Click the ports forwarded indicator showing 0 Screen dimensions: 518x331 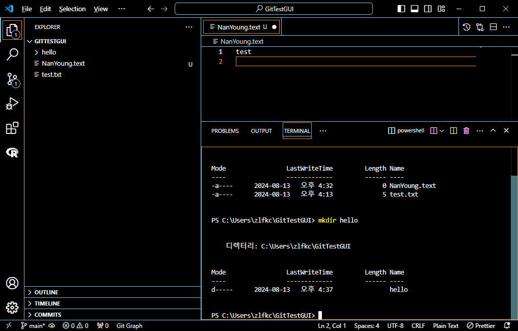click(x=103, y=326)
